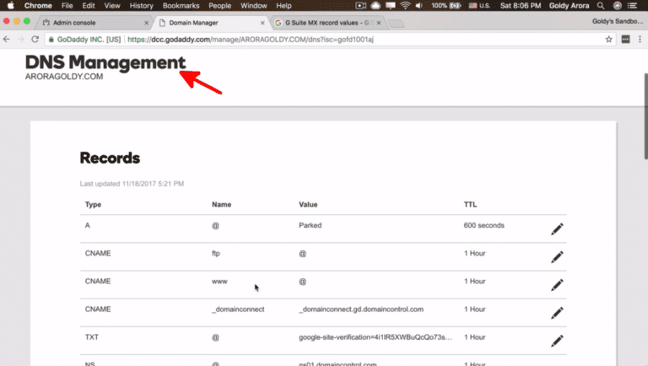648x366 pixels.
Task: Open the History menu
Action: [142, 6]
